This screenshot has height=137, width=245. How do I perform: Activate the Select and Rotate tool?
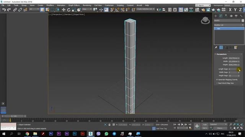click(69, 10)
